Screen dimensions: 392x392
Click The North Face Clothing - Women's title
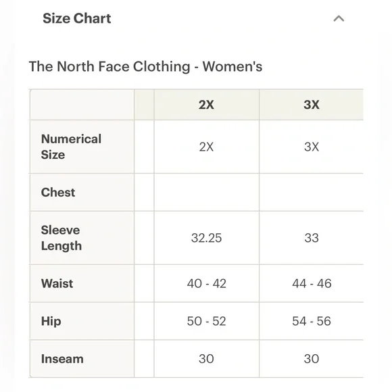pyautogui.click(x=145, y=66)
